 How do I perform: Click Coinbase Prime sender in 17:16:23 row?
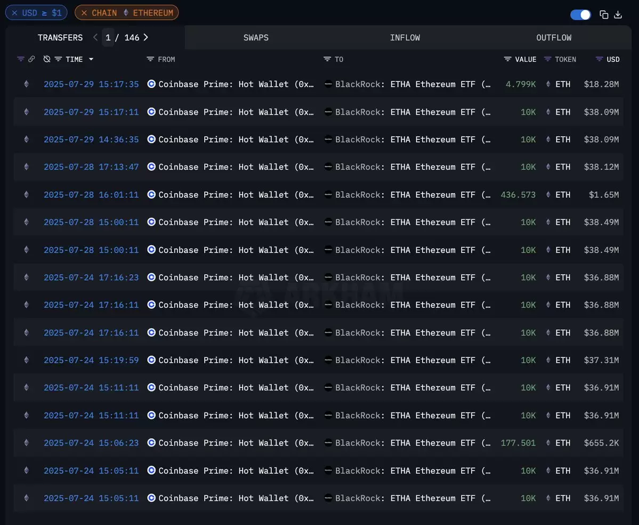click(236, 277)
